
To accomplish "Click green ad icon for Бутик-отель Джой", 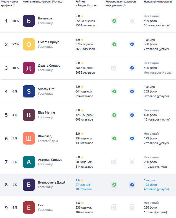I will [114, 185].
